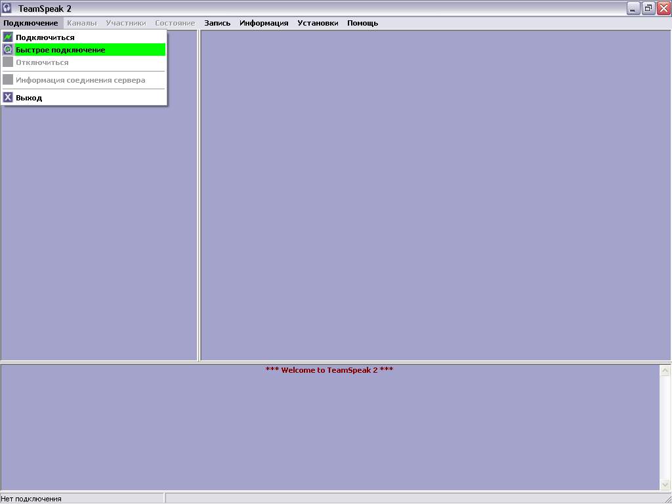
Task: Click the Welcome to TeamSpeak 2 message
Action: [x=329, y=370]
